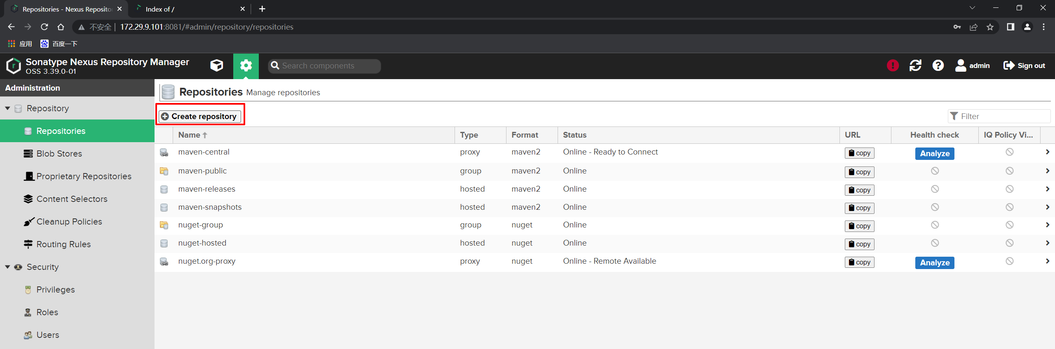
Task: Select Repositories in the sidebar
Action: click(77, 131)
